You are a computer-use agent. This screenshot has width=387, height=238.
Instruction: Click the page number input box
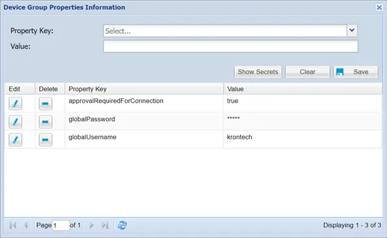(x=60, y=226)
